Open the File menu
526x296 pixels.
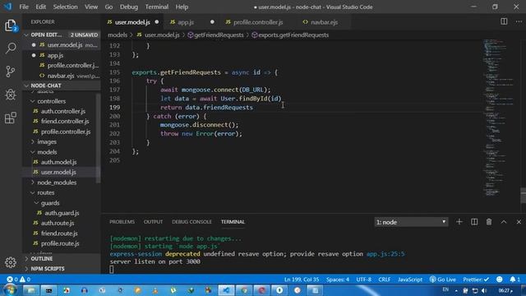click(24, 7)
